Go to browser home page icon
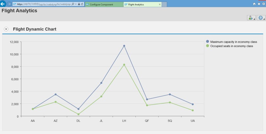This screenshot has height=134, width=266. point(254,4)
